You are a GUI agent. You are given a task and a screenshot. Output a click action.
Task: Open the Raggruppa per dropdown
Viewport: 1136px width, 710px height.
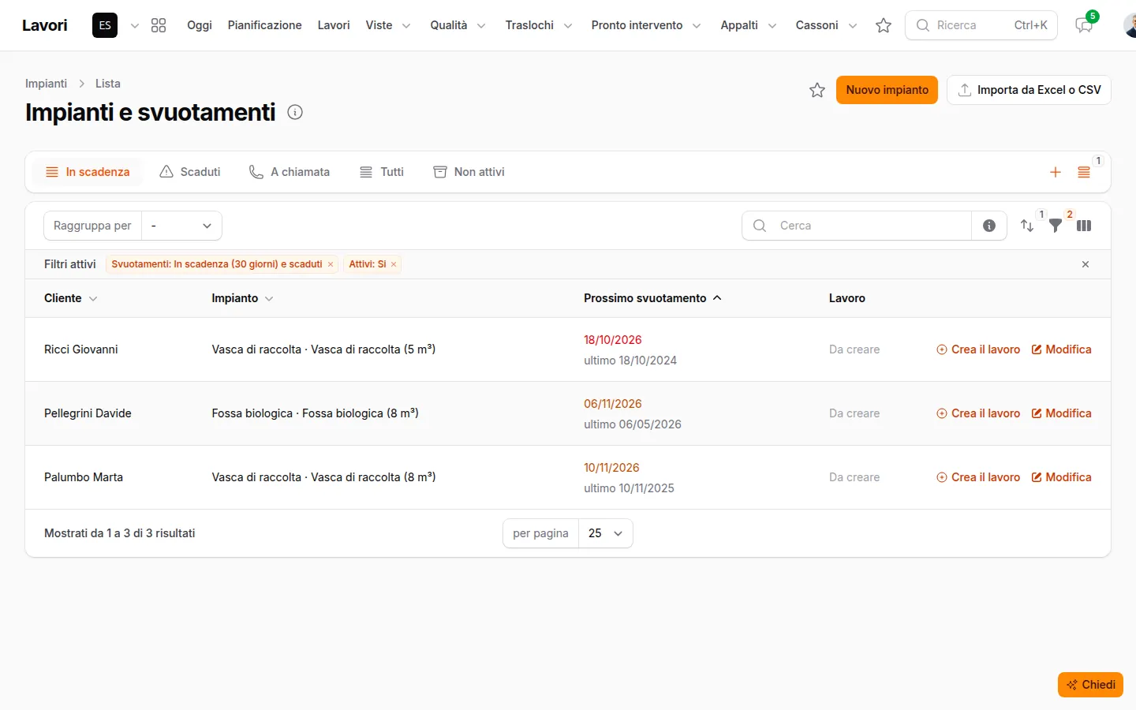point(181,226)
